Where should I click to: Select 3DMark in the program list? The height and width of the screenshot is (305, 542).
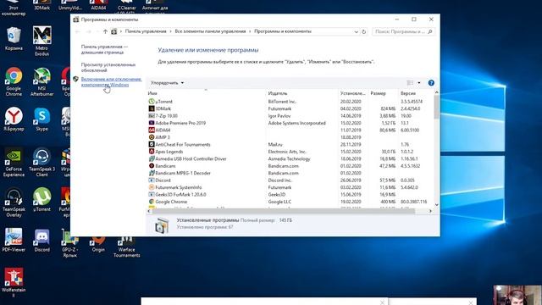click(x=290, y=108)
